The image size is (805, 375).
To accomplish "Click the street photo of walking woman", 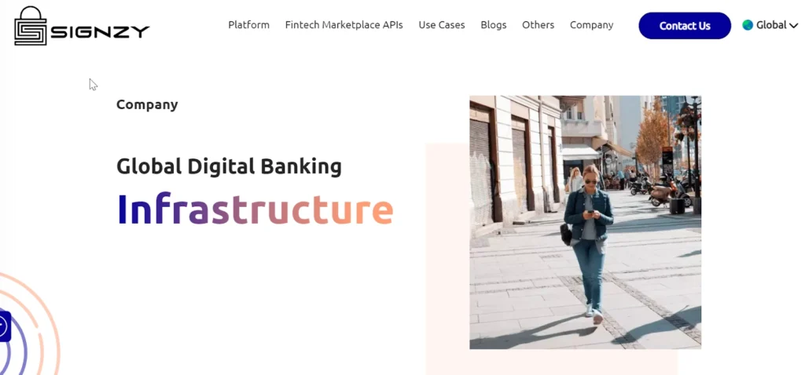I will pyautogui.click(x=585, y=222).
